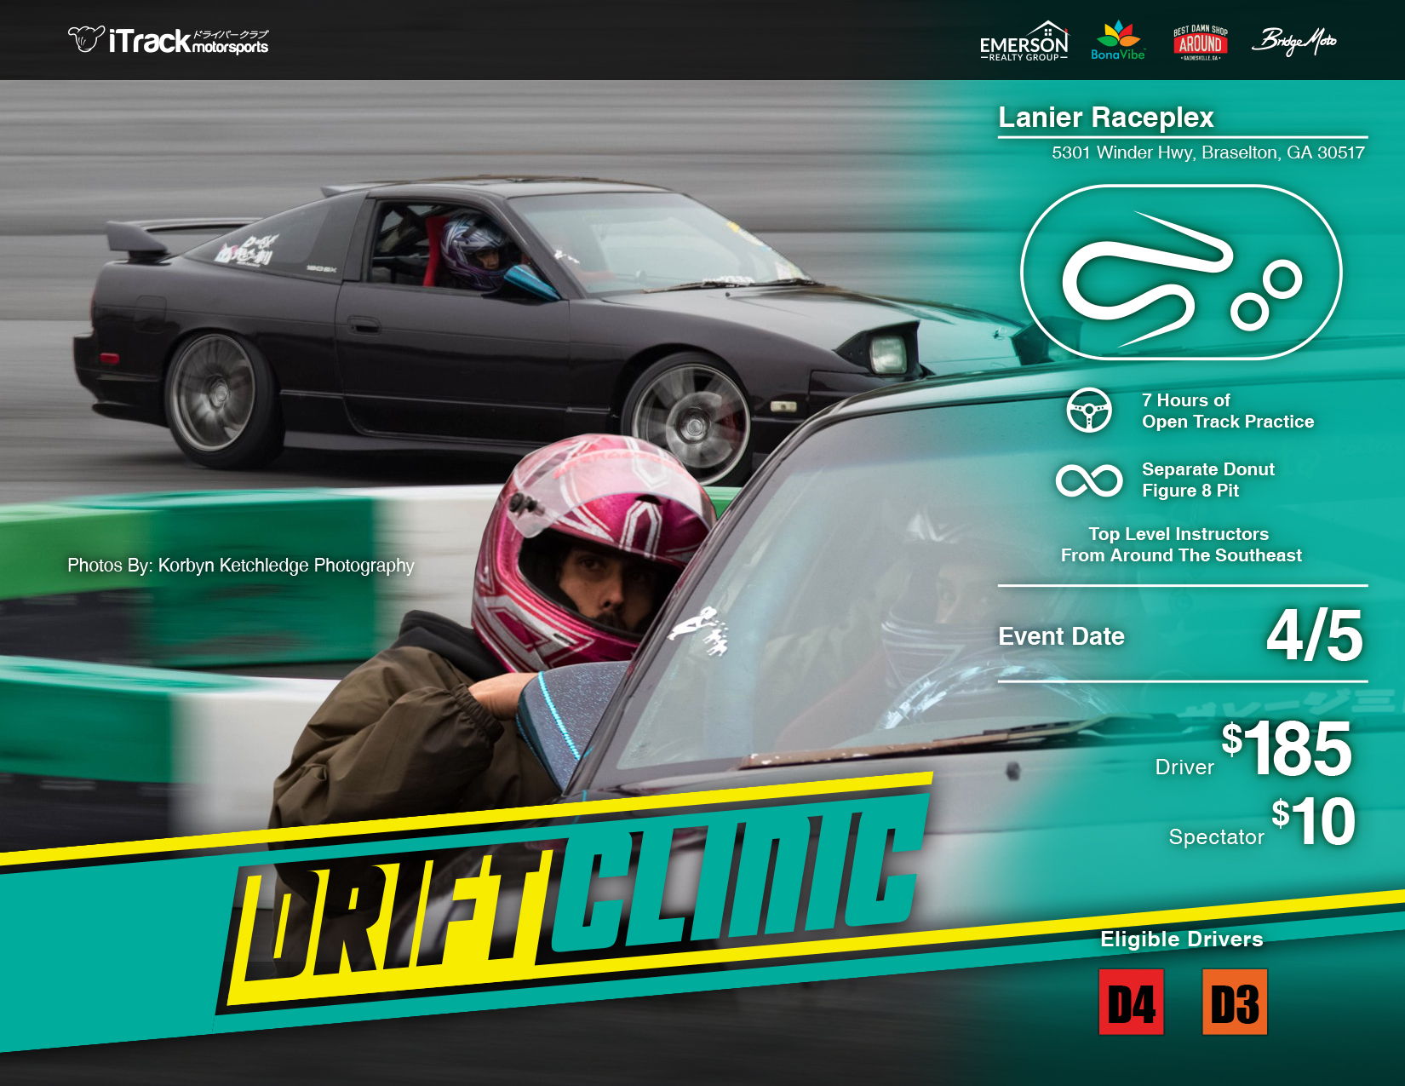The height and width of the screenshot is (1086, 1405).
Task: Click the '7 Hours of Open Track Practice' text
Action: pos(1228,411)
